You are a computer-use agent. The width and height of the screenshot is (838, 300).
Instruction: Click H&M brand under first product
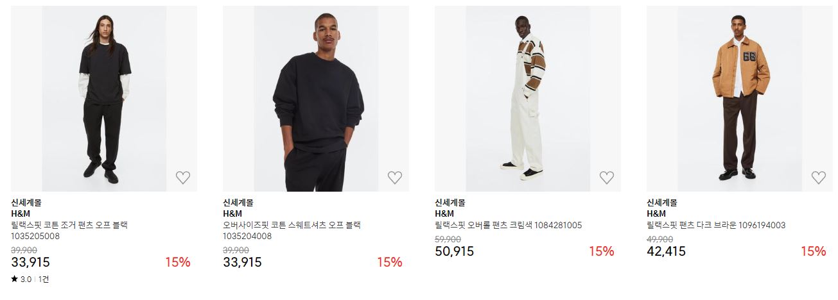coord(21,213)
